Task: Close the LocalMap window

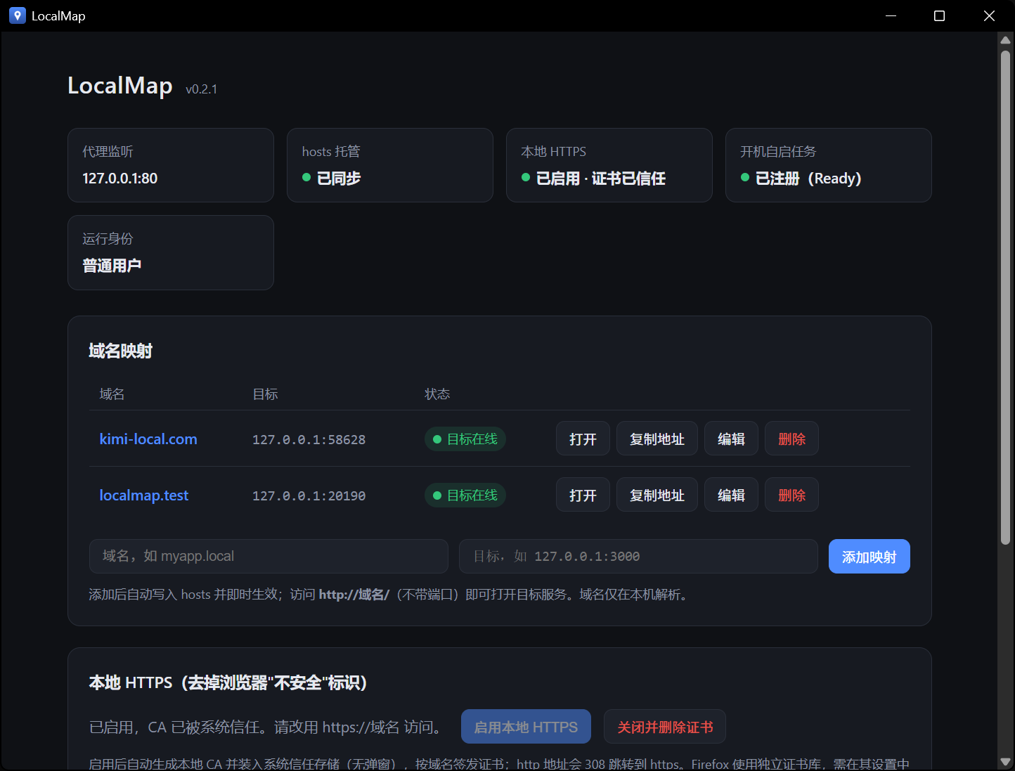Action: [x=989, y=15]
